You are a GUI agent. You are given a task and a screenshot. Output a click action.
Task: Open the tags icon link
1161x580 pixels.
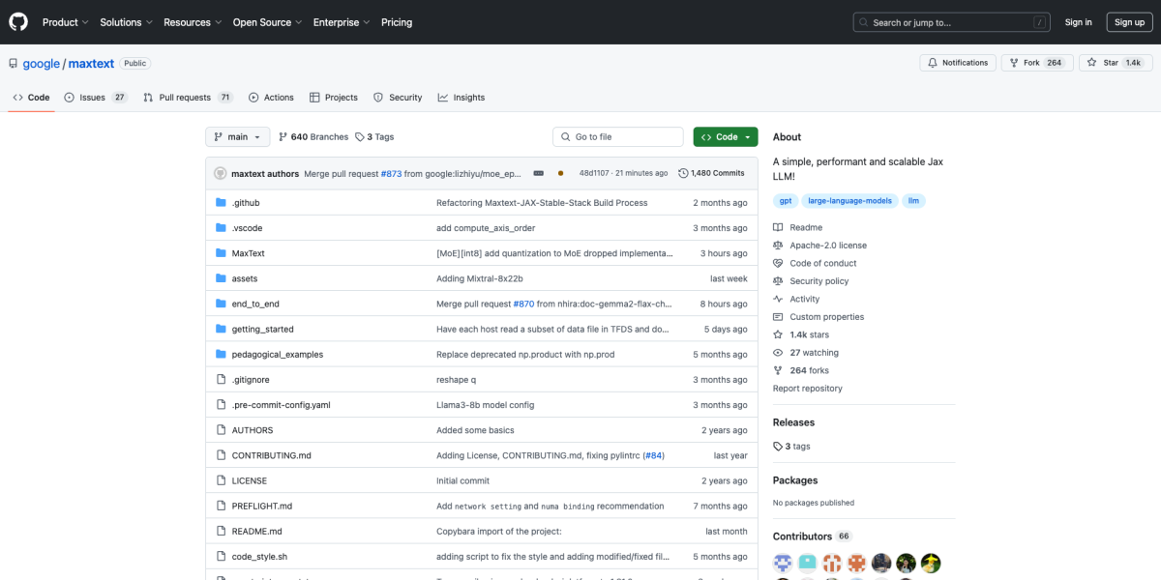pos(360,137)
